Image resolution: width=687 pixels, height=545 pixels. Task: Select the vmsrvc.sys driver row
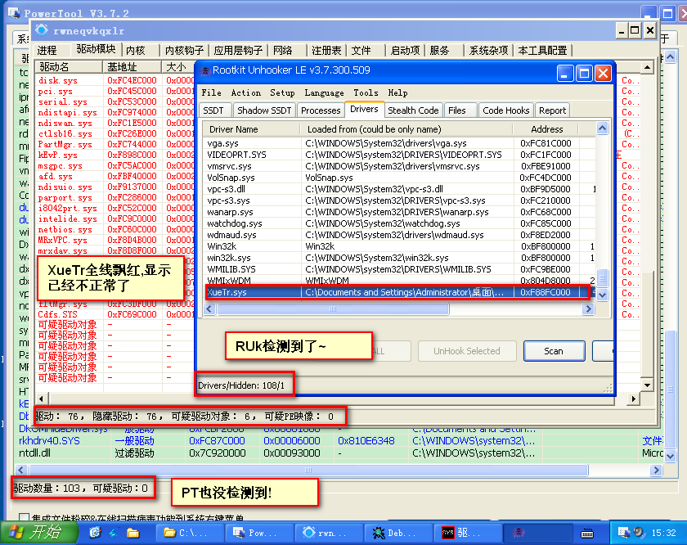tap(399, 166)
